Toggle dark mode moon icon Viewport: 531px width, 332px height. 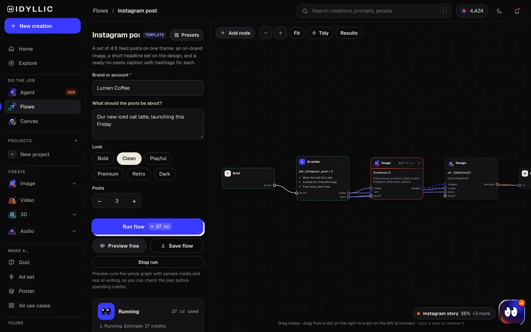(x=499, y=11)
